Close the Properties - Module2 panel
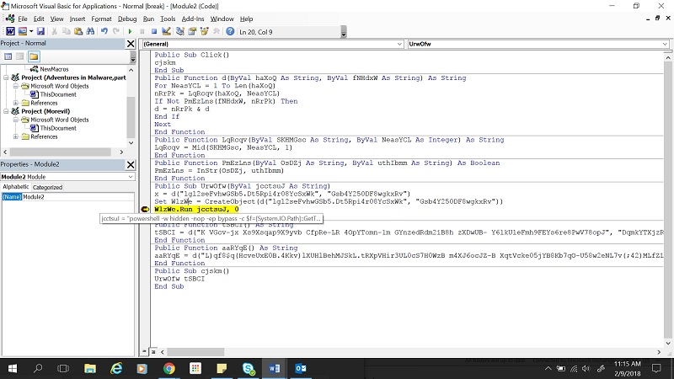674x379 pixels. tap(131, 163)
